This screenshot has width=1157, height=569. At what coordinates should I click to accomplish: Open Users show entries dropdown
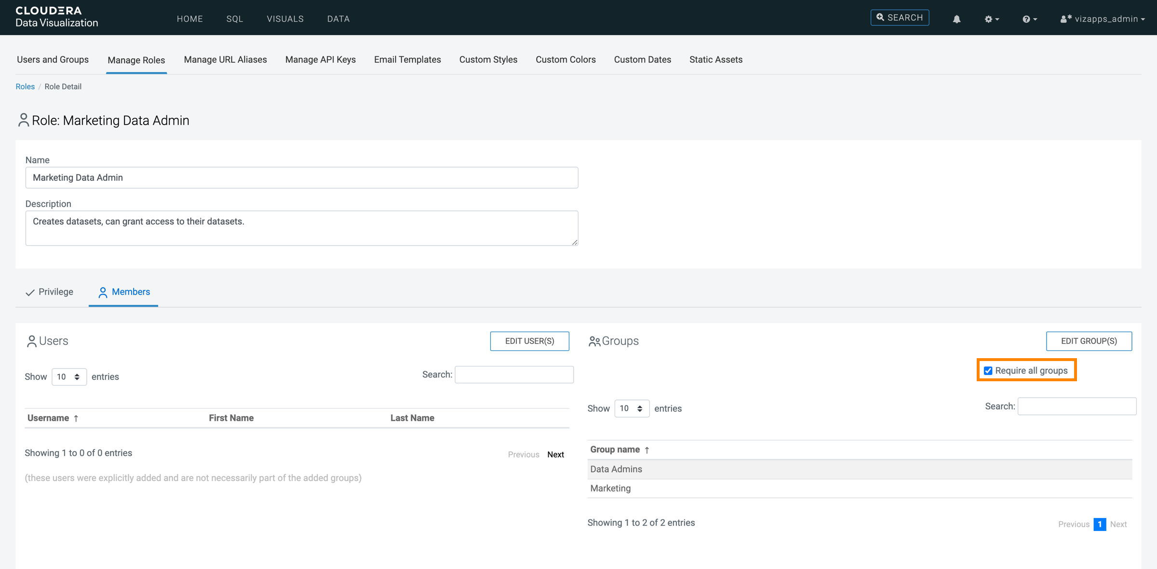click(x=69, y=376)
